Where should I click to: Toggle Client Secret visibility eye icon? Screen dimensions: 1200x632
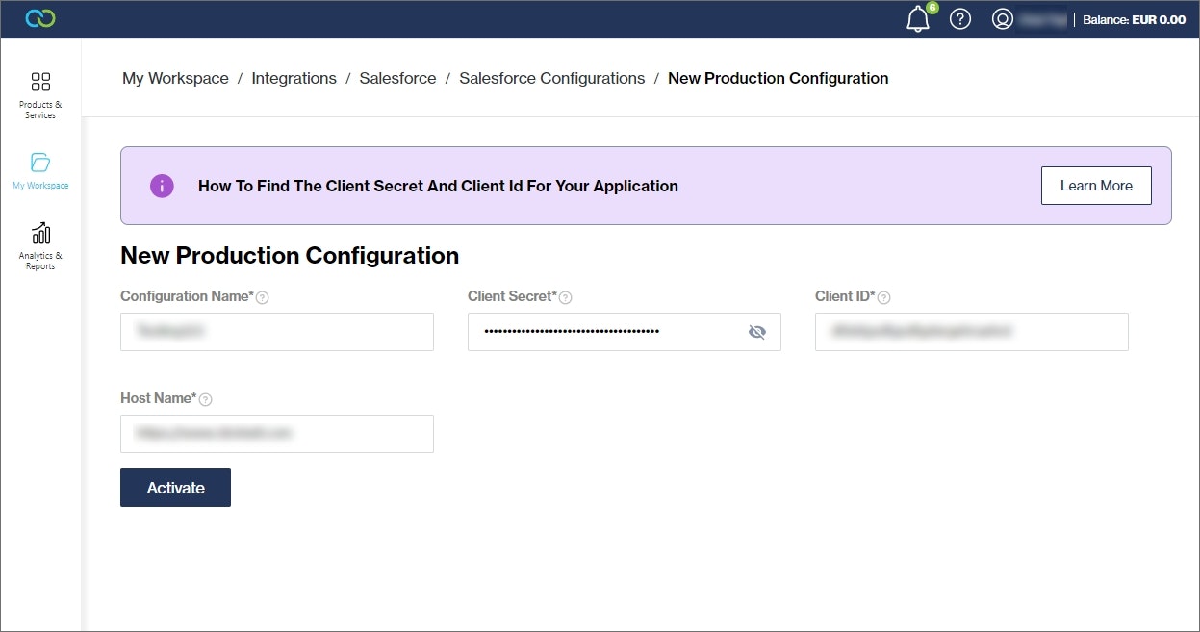(x=757, y=332)
